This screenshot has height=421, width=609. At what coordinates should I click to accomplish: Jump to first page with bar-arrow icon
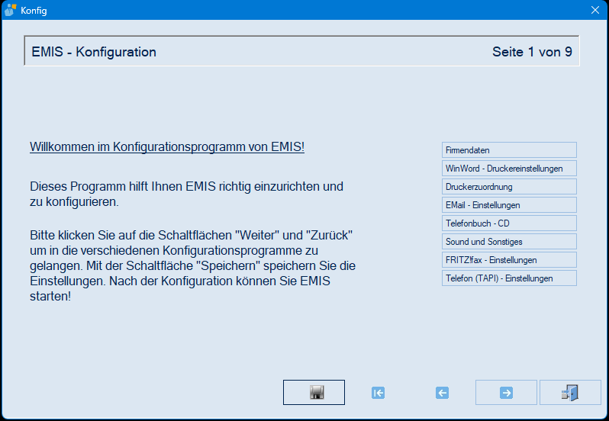(378, 393)
